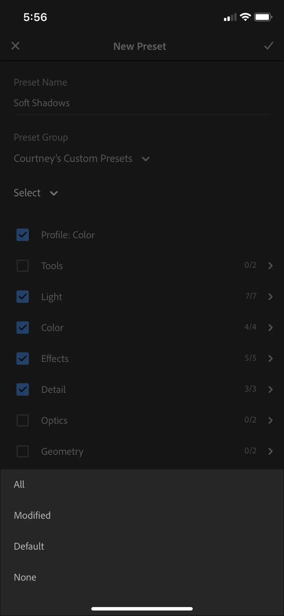Choose All from the select menu

point(142,484)
